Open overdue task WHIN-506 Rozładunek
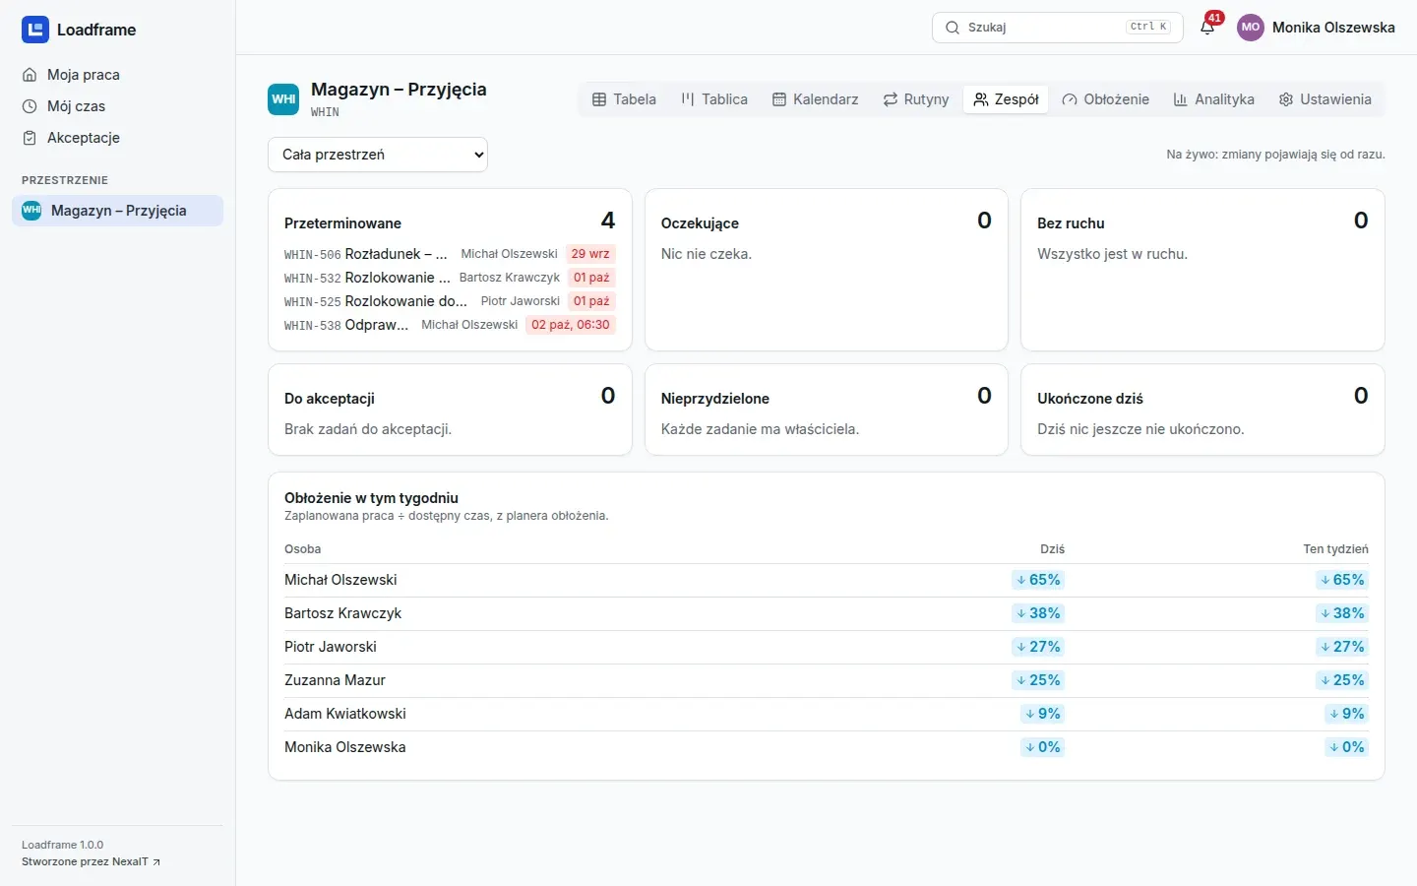Viewport: 1417px width, 886px height. coord(450,254)
